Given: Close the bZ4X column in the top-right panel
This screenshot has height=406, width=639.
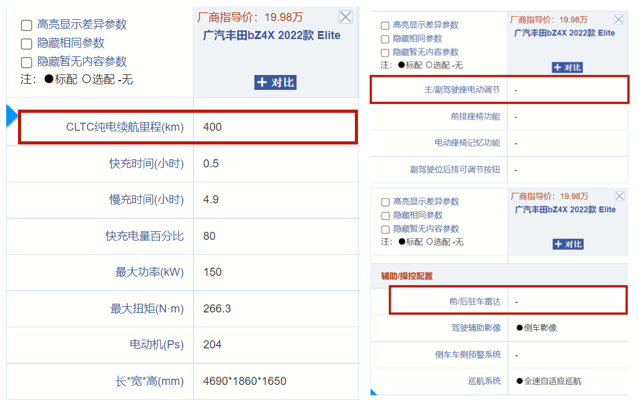Looking at the screenshot, I should [x=619, y=19].
